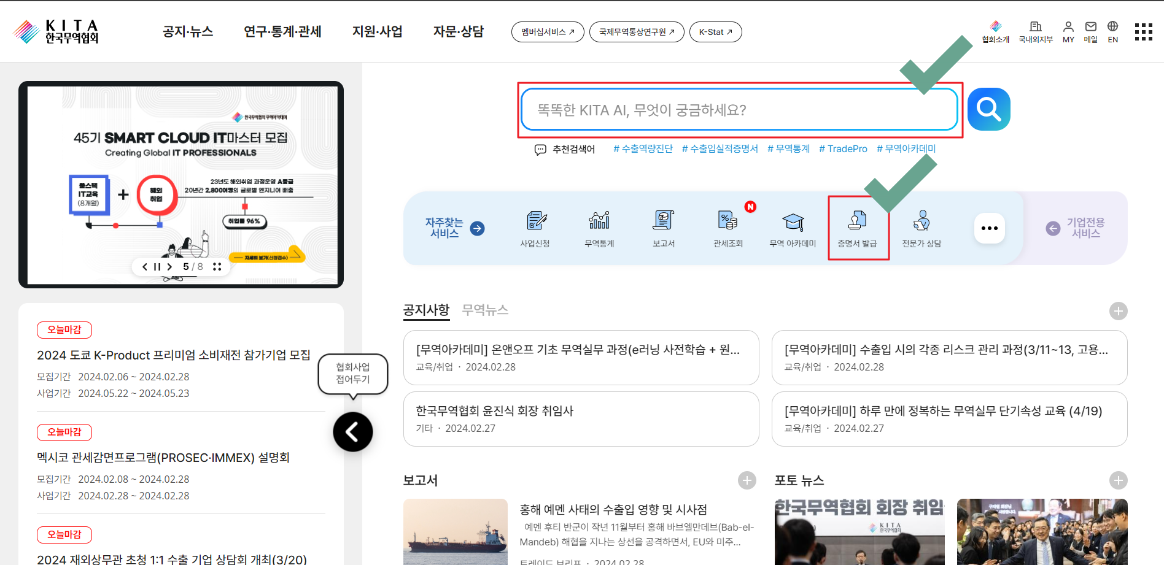
Task: Open the 홍해 예멘 사태 report title
Action: coord(613,510)
